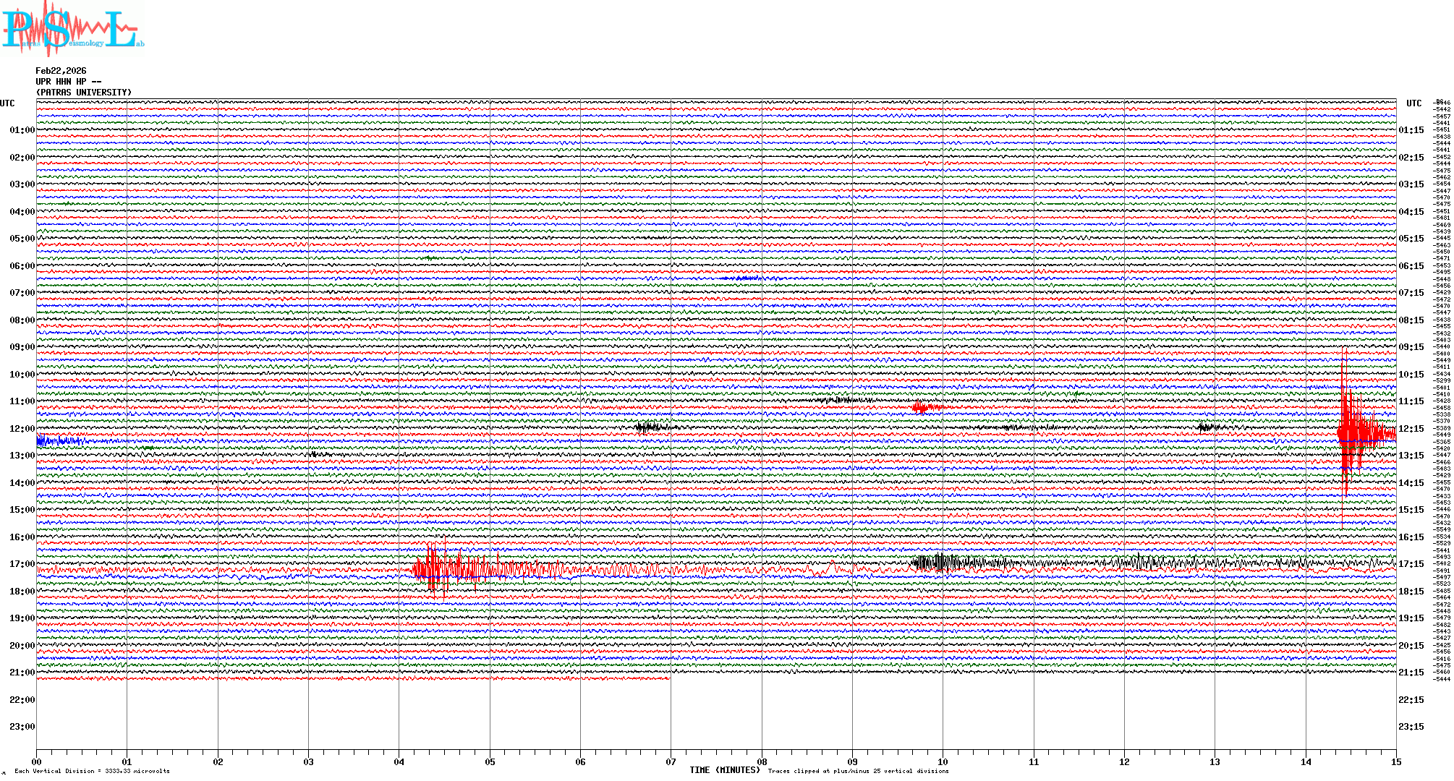Click the PSL seismology lab logo

point(72,29)
